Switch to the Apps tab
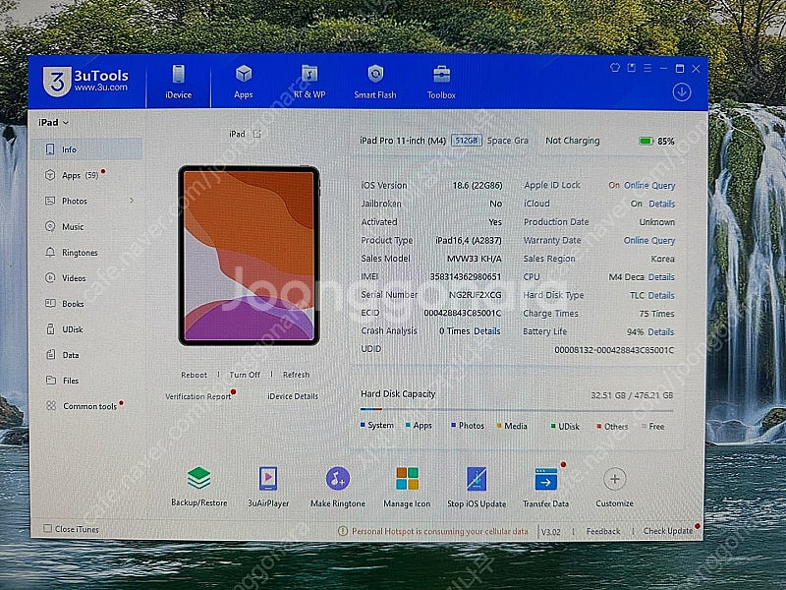 (243, 82)
